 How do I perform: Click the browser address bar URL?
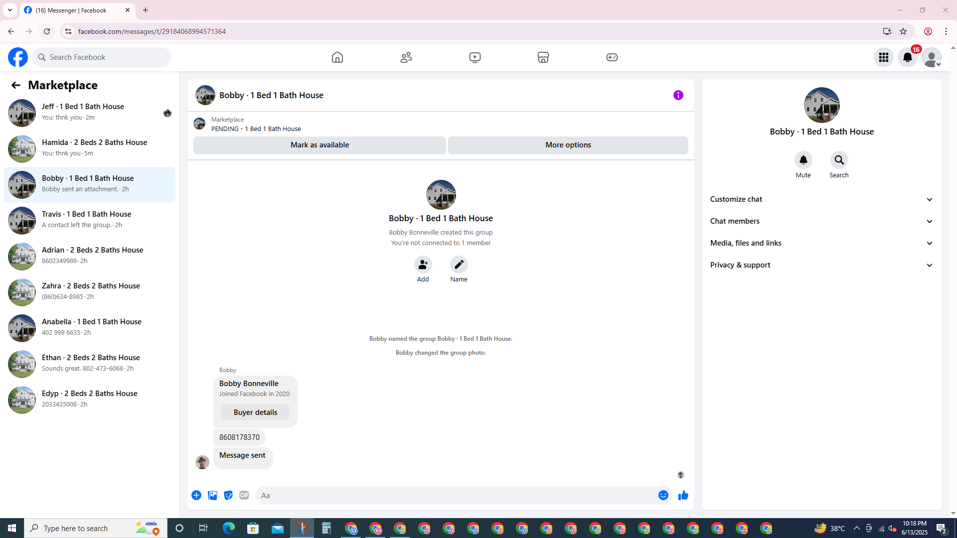(152, 31)
